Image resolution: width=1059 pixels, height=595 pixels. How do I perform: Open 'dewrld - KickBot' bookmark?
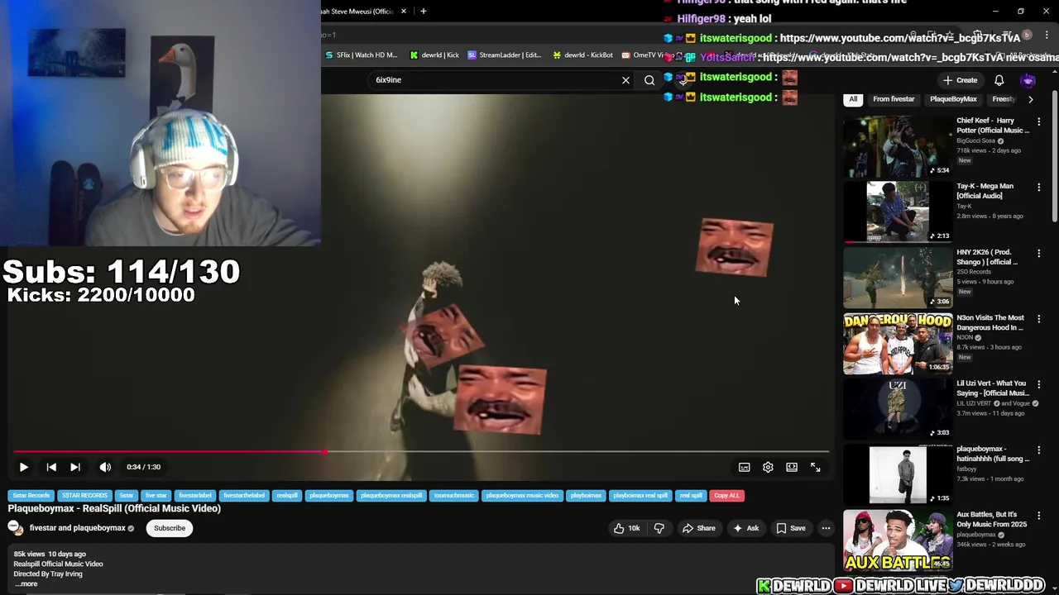[x=582, y=55]
